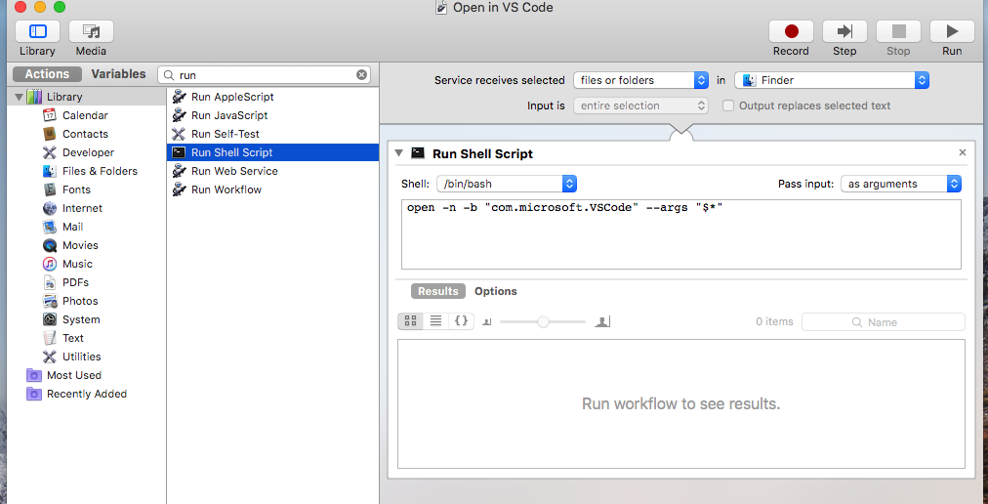Switch to the Variables tab

118,74
